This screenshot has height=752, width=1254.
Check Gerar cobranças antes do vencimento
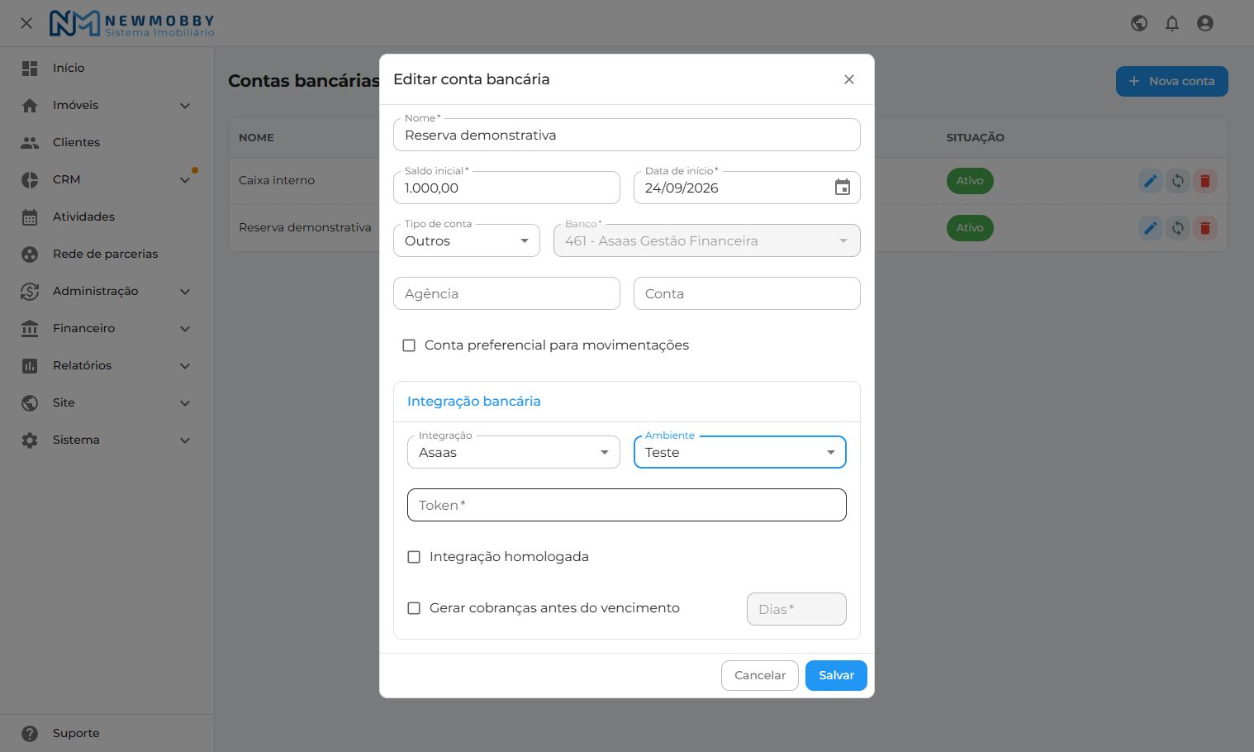(x=414, y=608)
